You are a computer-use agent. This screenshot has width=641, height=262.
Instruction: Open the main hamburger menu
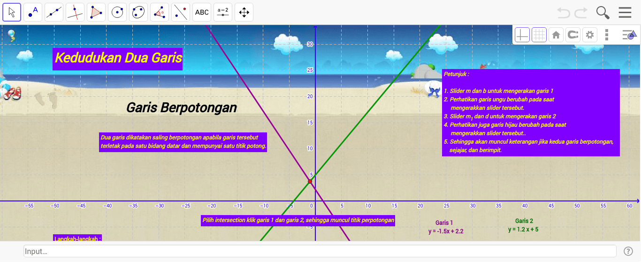(x=625, y=13)
